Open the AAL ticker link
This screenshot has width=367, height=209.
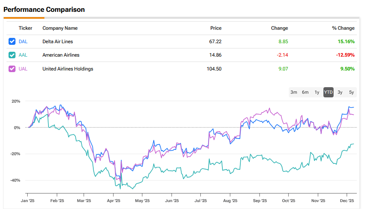(23, 55)
